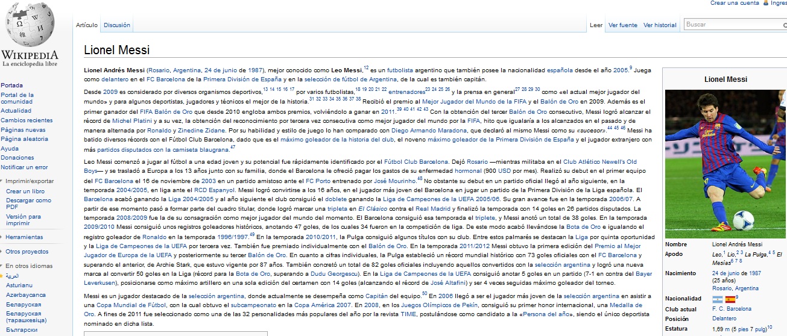Image resolution: width=787 pixels, height=336 pixels.
Task: Expand the Herramientas sidebar section
Action: (2, 237)
